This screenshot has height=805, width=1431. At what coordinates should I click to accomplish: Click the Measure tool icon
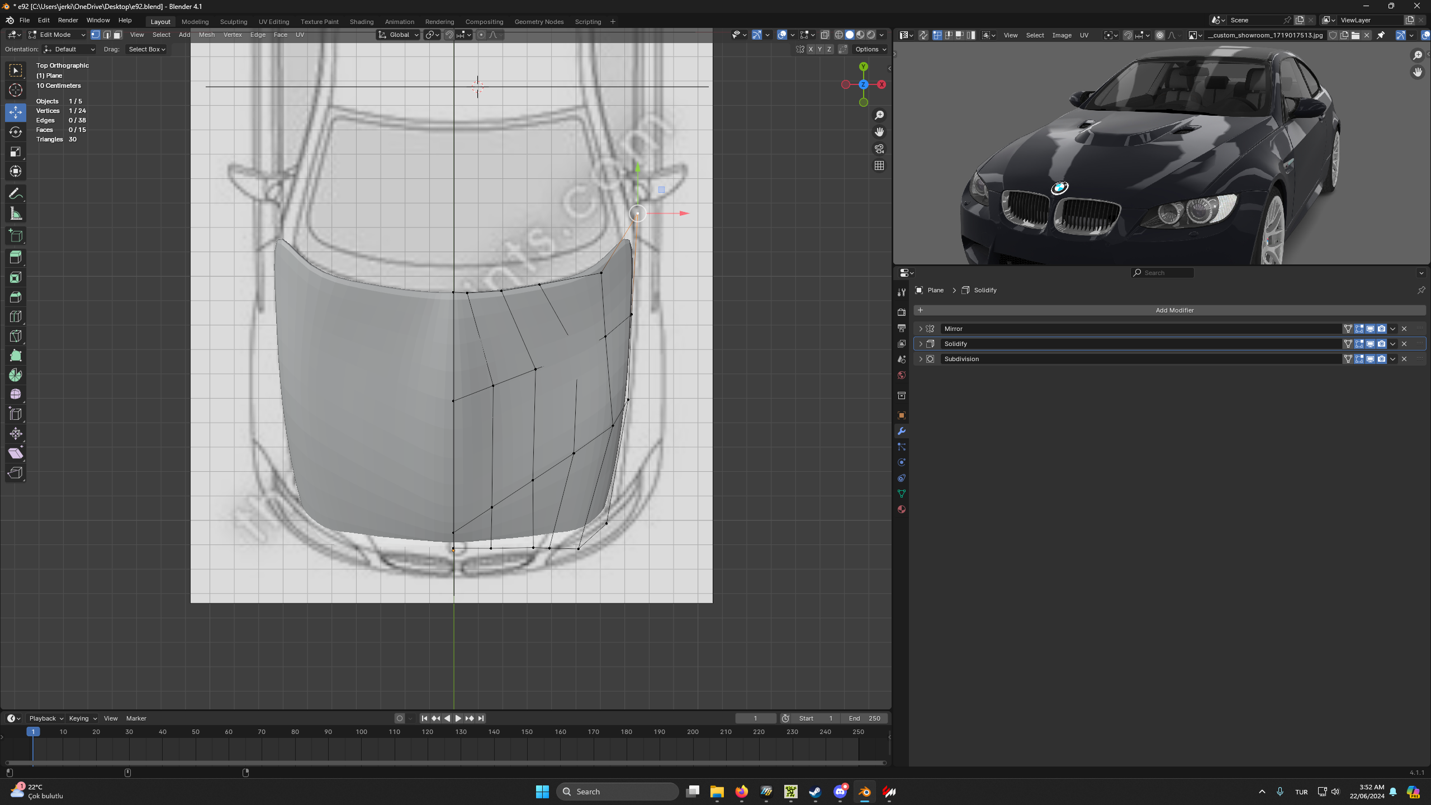coord(16,214)
